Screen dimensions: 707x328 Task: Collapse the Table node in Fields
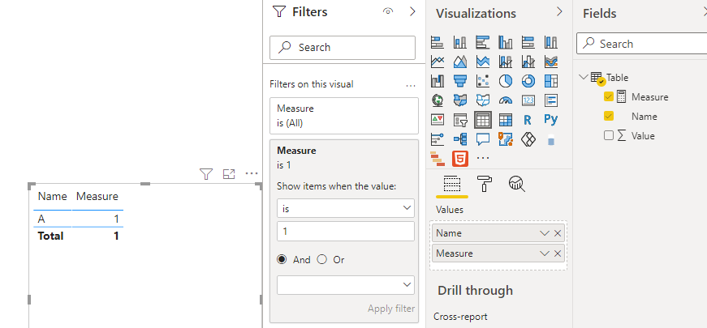point(584,77)
